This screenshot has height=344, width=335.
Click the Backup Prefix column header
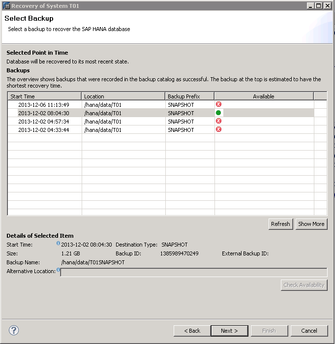coord(189,96)
